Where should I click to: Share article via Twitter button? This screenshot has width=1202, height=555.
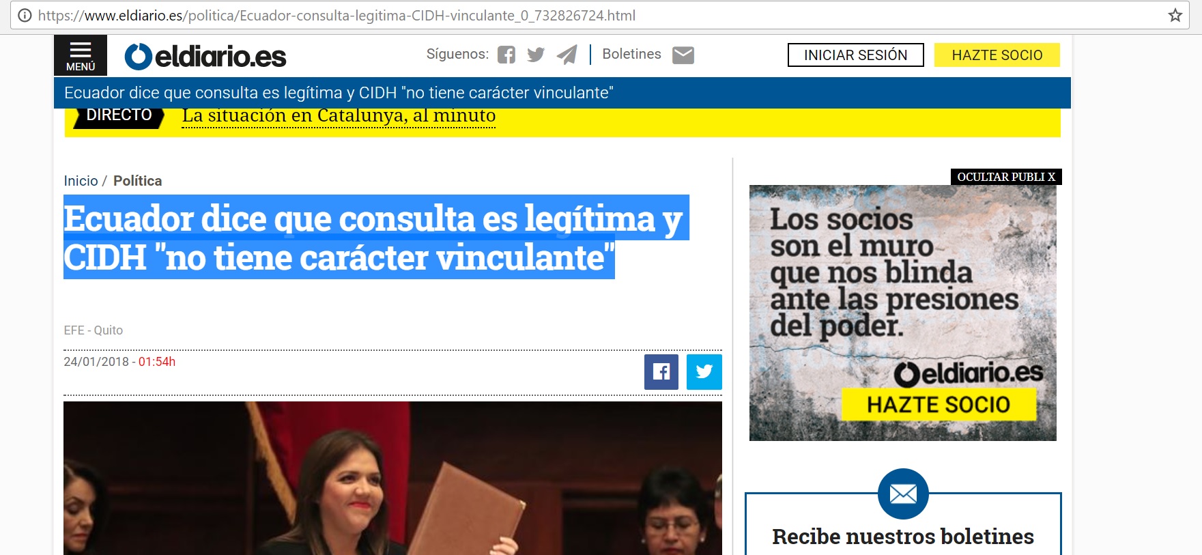[704, 371]
